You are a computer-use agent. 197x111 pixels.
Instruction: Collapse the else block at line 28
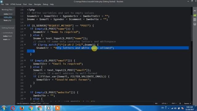coord(25,67)
